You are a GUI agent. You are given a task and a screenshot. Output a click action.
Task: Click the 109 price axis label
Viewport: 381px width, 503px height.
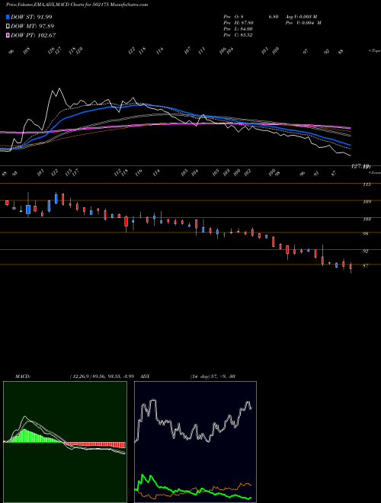pyautogui.click(x=367, y=201)
